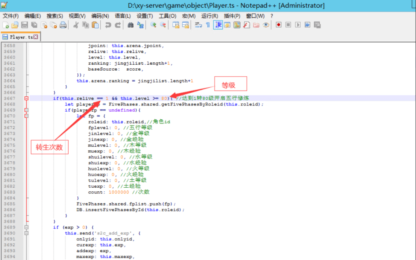Image resolution: width=416 pixels, height=260 pixels.
Task: Open the 插件(P) menu
Action: pyautogui.click(x=232, y=16)
